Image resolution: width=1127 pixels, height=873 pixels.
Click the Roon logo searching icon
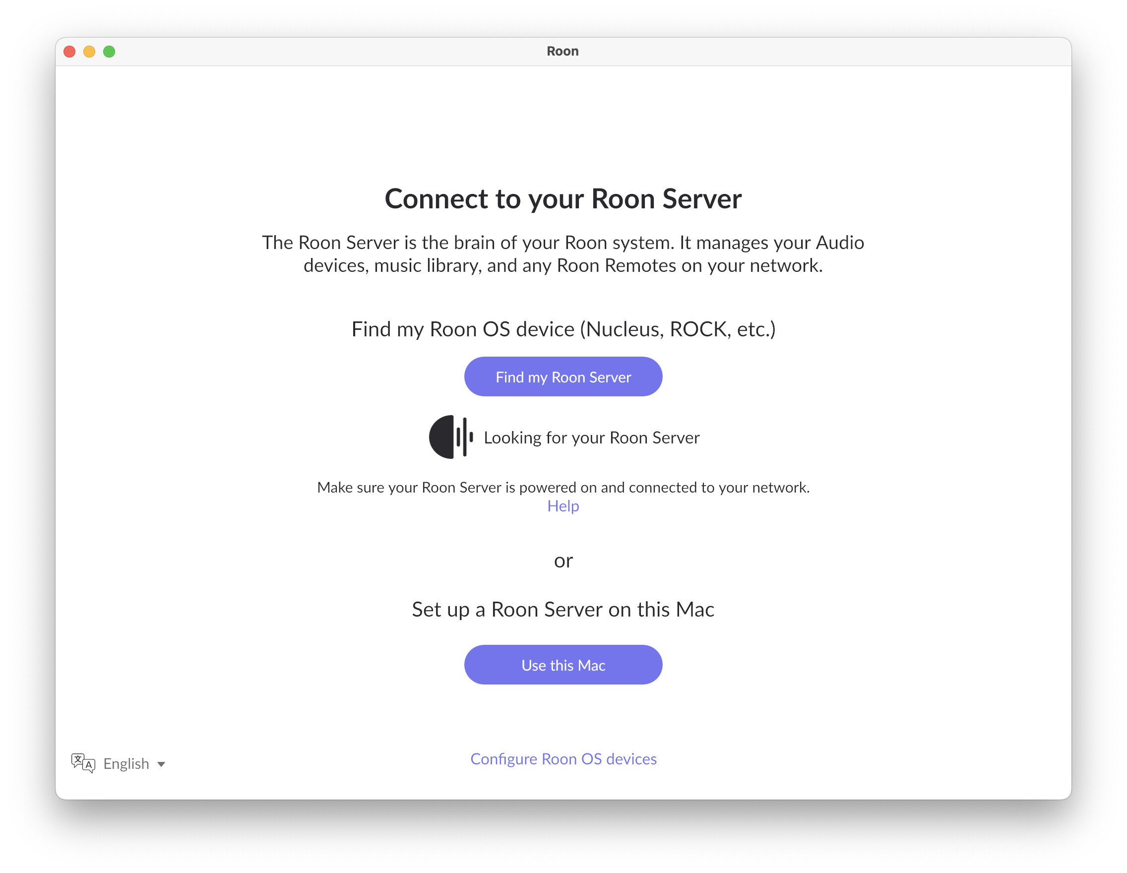pos(451,437)
